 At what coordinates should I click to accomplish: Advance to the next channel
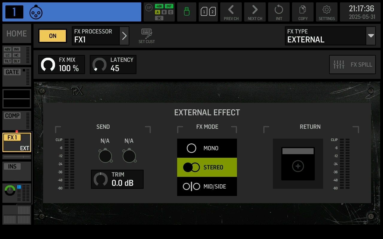pos(255,12)
